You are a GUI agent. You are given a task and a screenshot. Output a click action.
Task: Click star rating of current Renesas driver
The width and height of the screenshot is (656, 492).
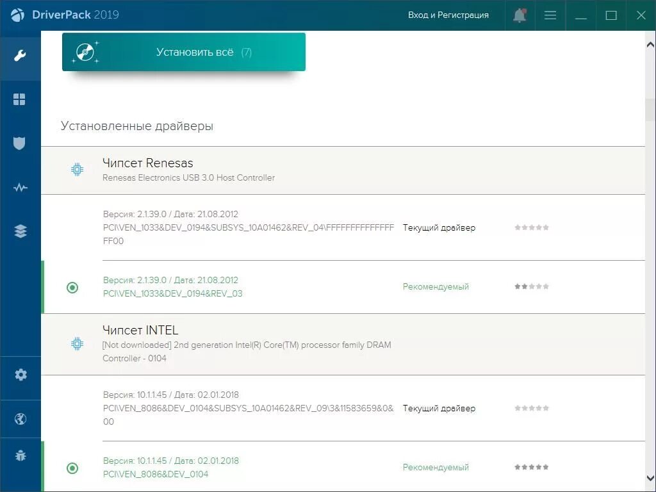[532, 227]
